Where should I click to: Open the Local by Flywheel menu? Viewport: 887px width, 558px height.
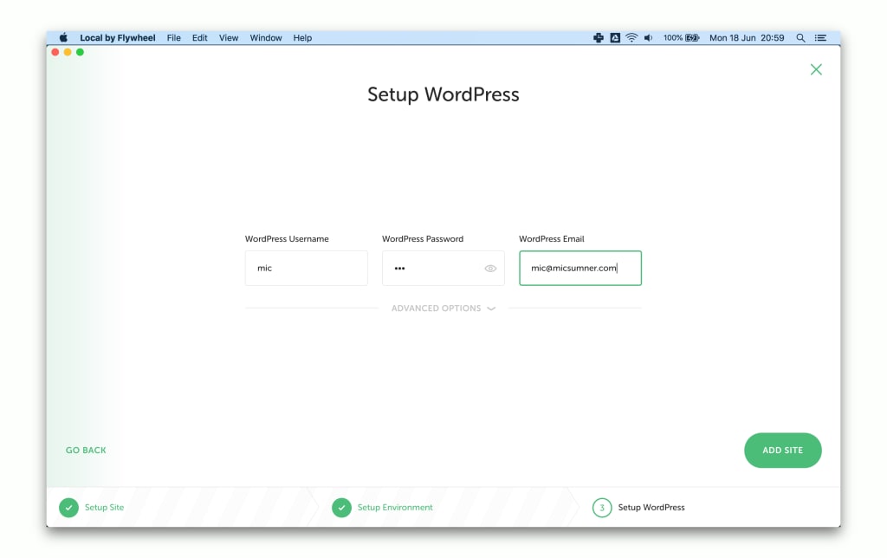click(x=117, y=38)
